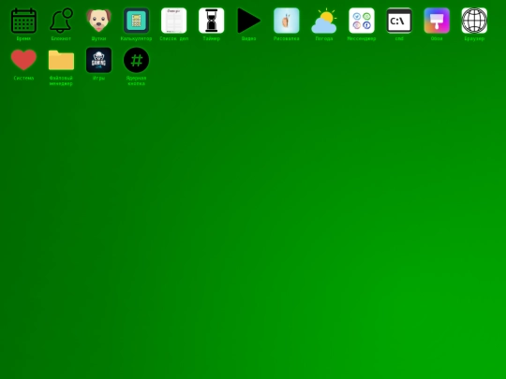Image resolution: width=506 pixels, height=379 pixels.
Task: Click the Ядерная кнопка hash icon
Action: click(x=136, y=60)
